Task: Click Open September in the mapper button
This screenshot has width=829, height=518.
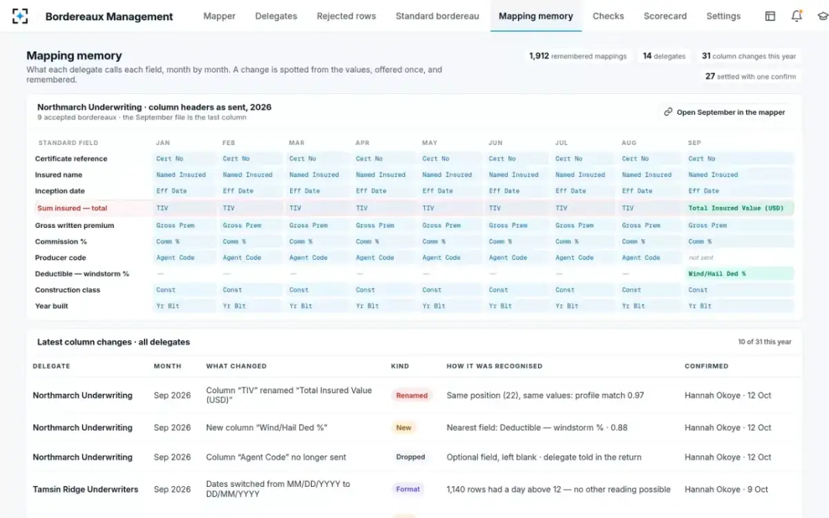Action: click(725, 112)
